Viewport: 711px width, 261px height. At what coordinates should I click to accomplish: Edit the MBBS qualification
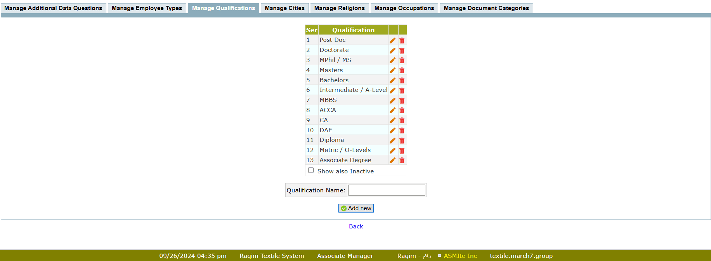[392, 100]
